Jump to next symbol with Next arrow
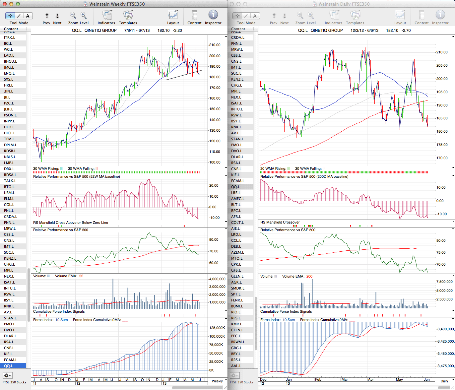455x390 pixels. tap(57, 16)
